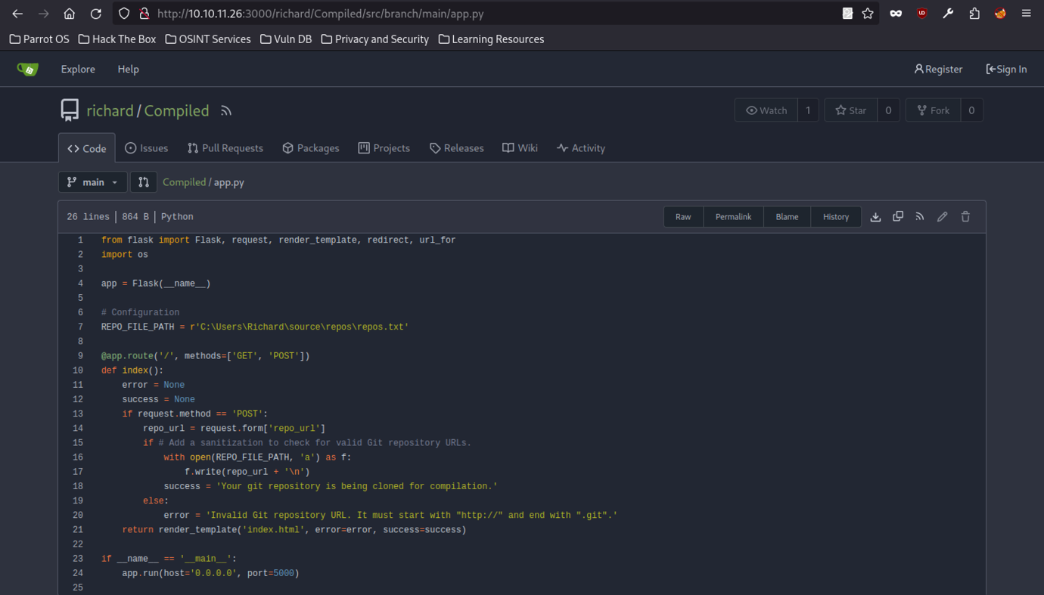The height and width of the screenshot is (595, 1044).
Task: Go to the Sign In page
Action: [x=1006, y=70]
